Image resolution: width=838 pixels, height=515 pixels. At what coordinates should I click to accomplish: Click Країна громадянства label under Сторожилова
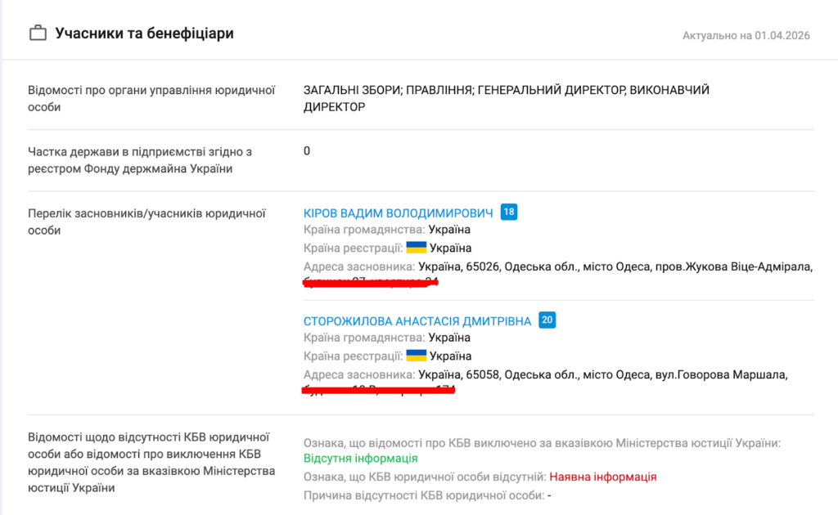363,338
